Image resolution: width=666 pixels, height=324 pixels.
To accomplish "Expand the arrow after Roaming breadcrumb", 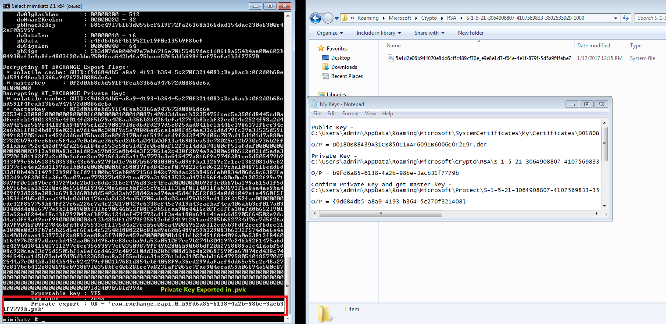I will [383, 18].
